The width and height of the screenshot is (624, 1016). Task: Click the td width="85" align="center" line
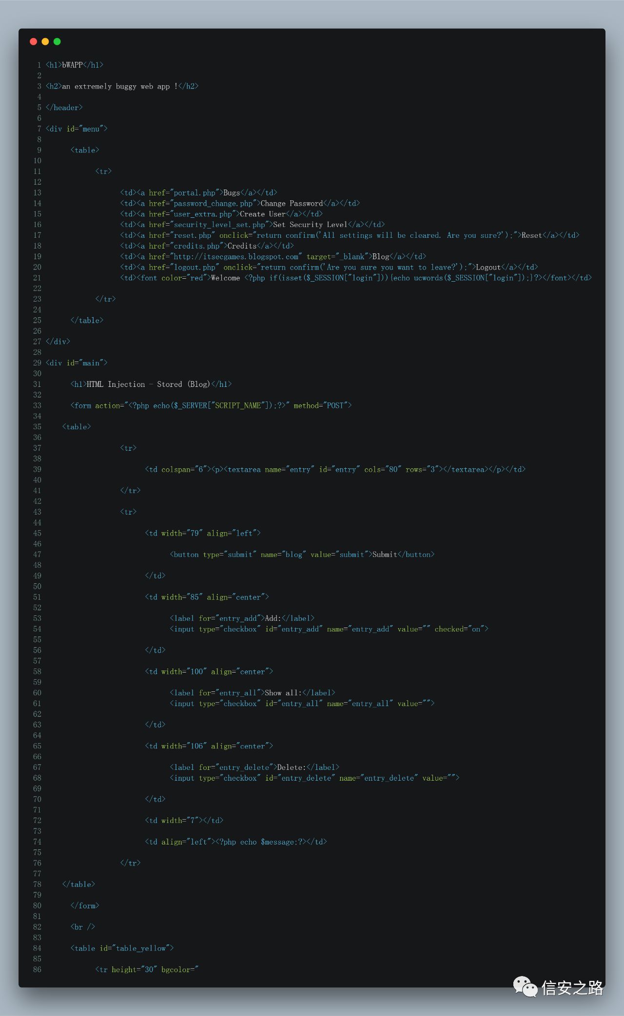pyautogui.click(x=207, y=597)
